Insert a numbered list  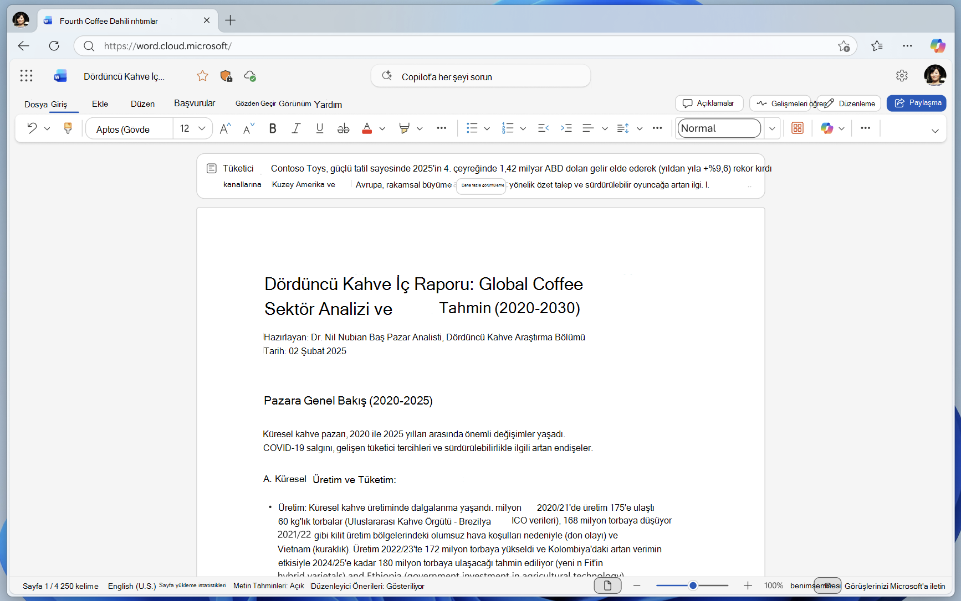[508, 128]
